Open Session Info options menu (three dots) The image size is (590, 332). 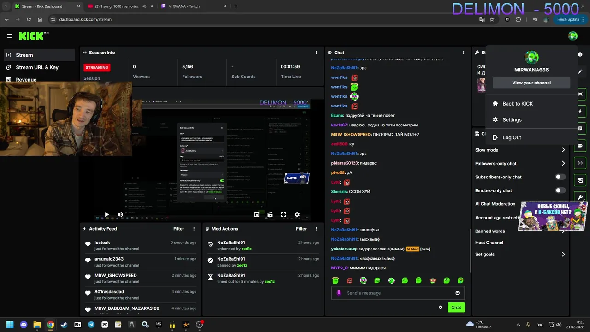click(x=316, y=53)
